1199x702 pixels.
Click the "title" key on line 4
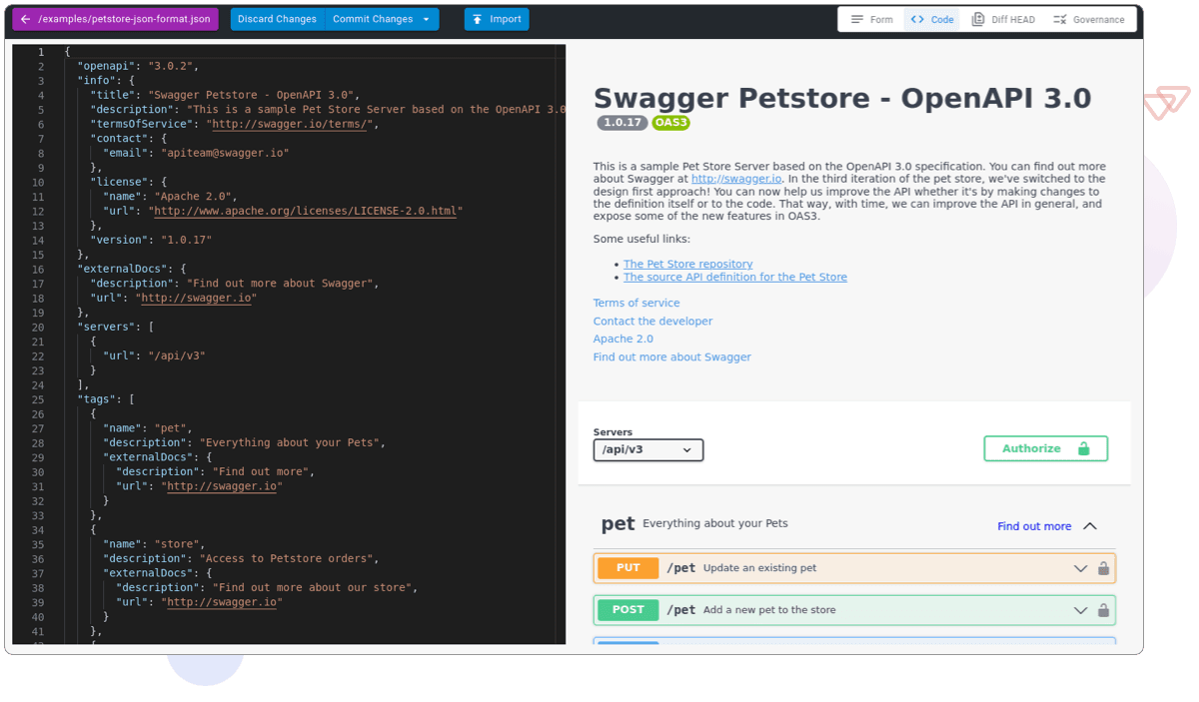(x=113, y=95)
